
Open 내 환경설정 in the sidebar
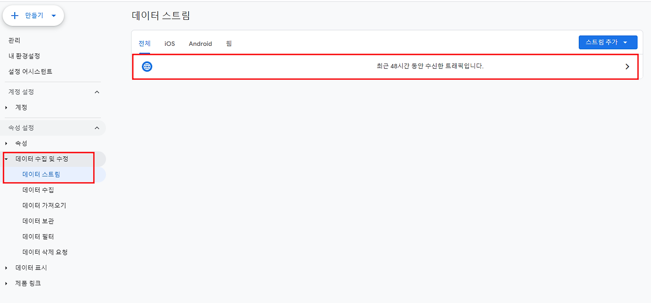24,56
